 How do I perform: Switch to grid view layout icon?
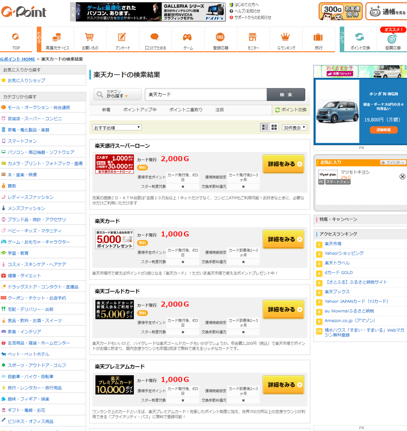pos(274,127)
